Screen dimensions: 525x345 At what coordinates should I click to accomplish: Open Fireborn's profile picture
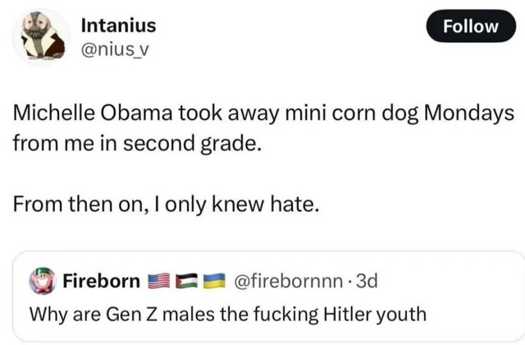tap(43, 283)
